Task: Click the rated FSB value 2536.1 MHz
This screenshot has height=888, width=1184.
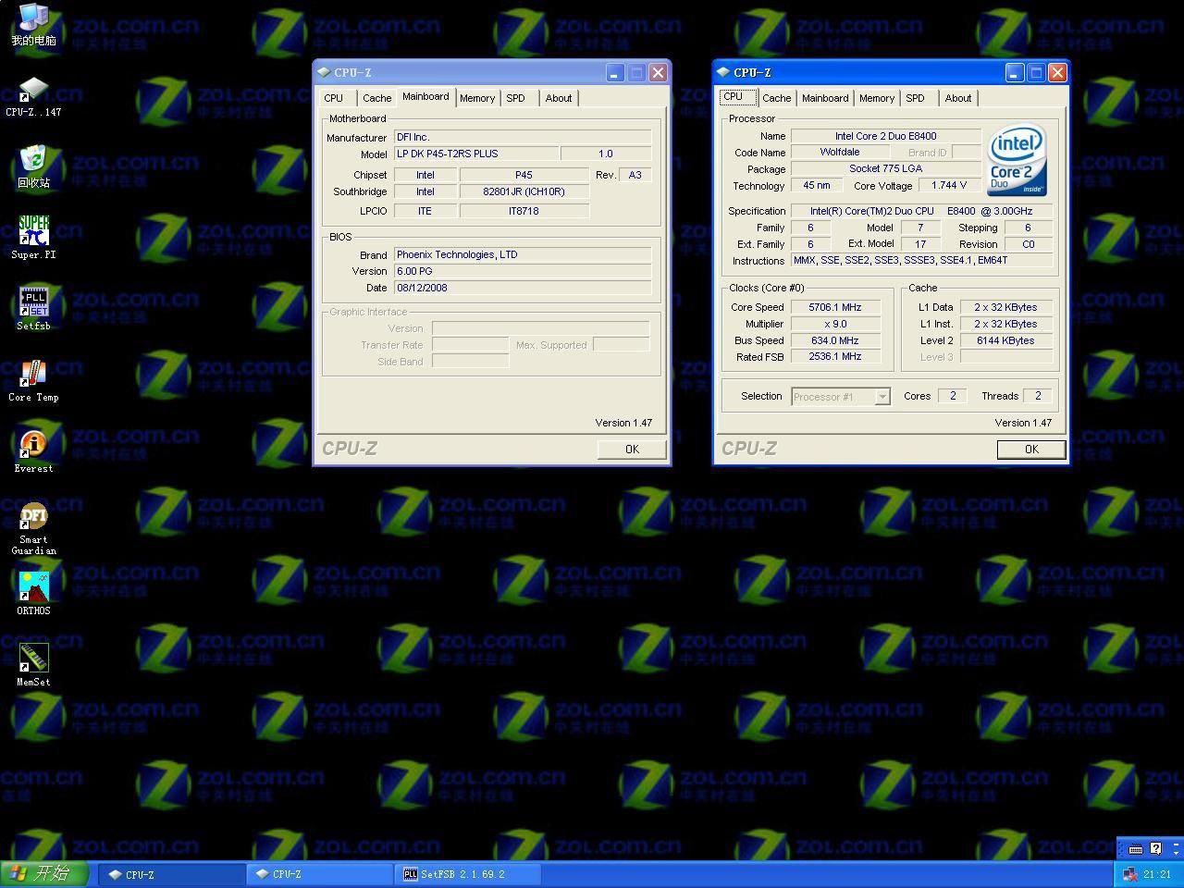Action: 835,357
